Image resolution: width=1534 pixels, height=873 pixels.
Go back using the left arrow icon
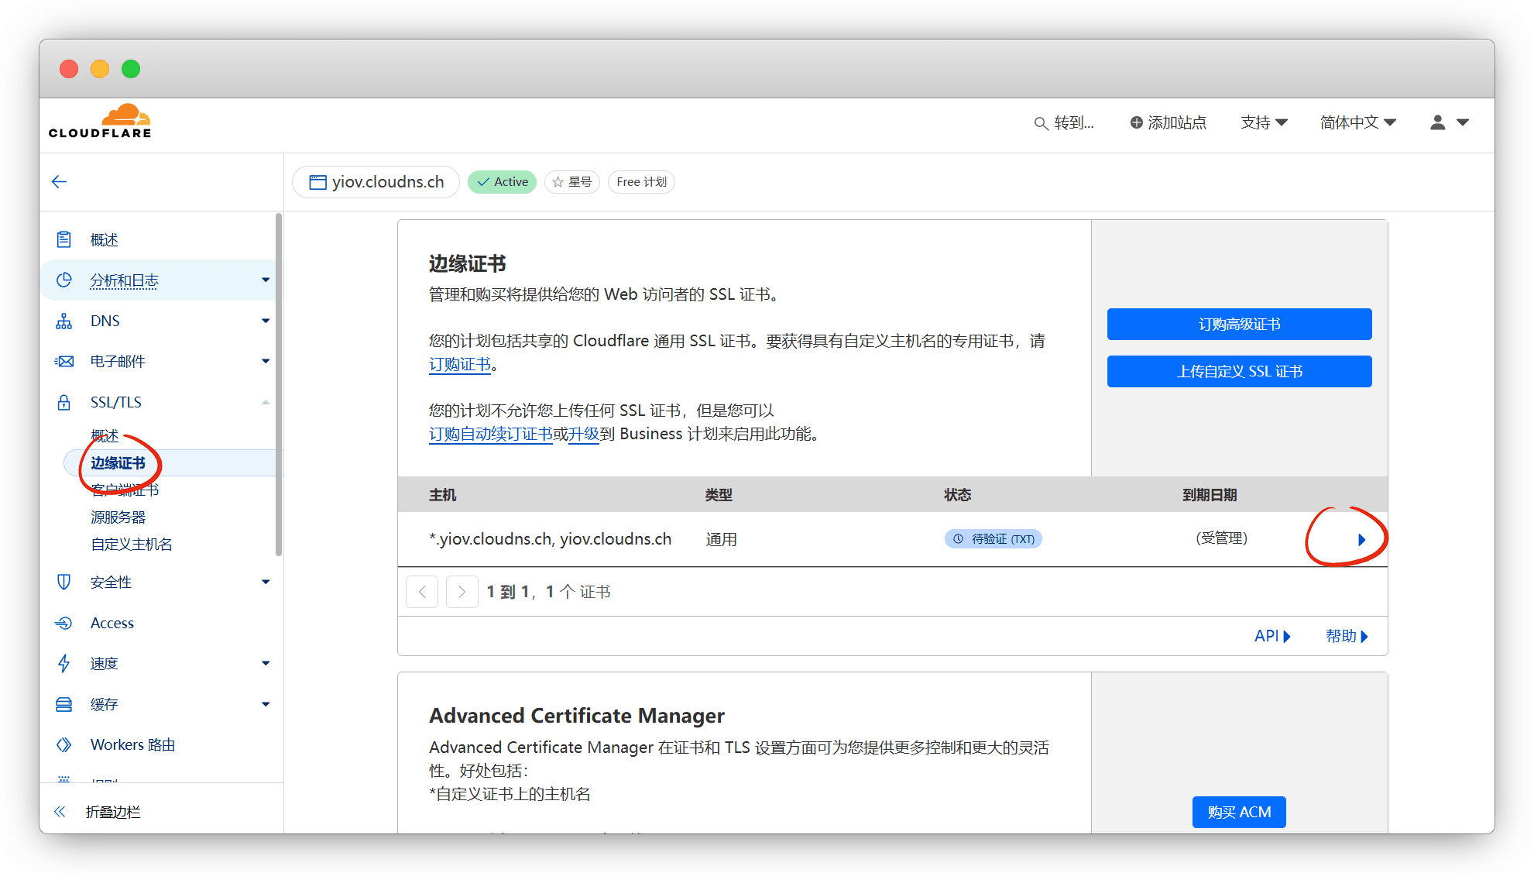59,182
